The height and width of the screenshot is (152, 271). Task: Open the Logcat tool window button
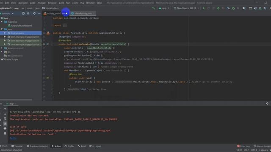[95, 146]
